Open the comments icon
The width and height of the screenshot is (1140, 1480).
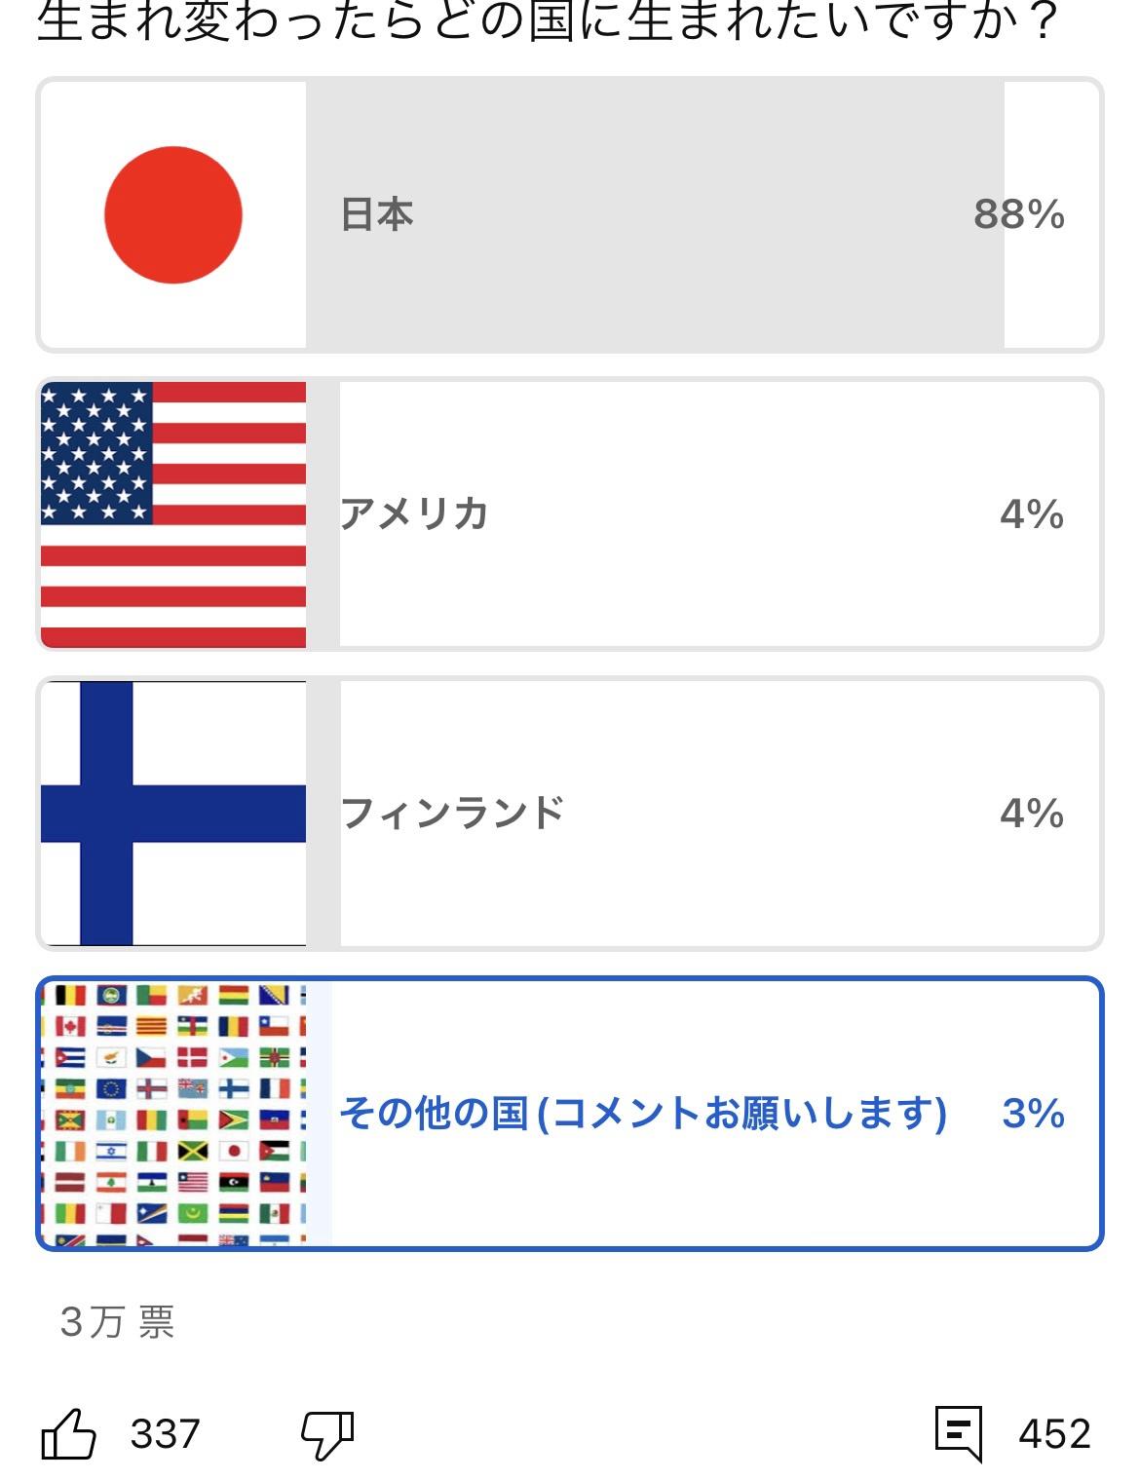click(958, 1433)
